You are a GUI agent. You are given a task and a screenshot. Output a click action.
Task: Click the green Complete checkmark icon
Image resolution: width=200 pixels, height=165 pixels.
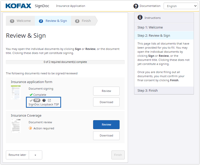click(x=31, y=95)
